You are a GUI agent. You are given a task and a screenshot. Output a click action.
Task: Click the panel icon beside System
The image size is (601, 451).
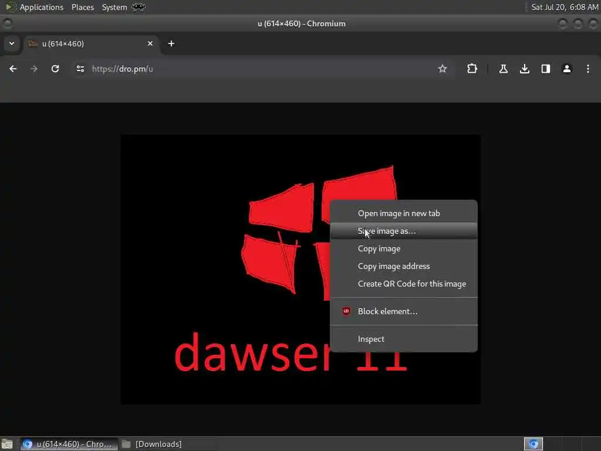[139, 7]
